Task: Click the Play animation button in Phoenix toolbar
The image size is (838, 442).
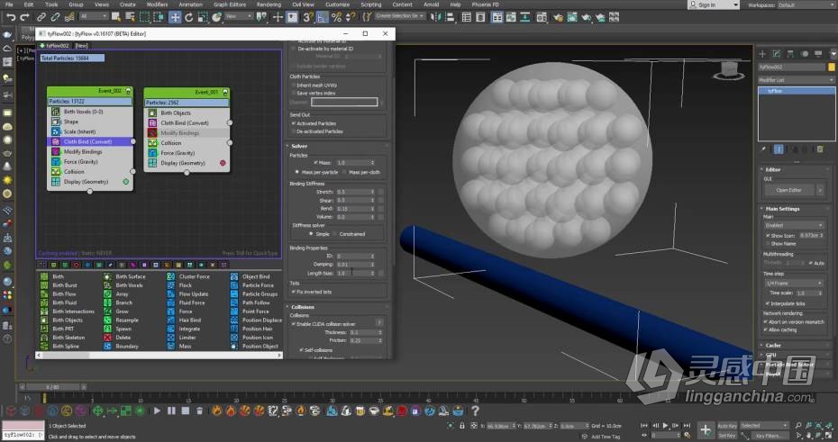Action: [157, 410]
